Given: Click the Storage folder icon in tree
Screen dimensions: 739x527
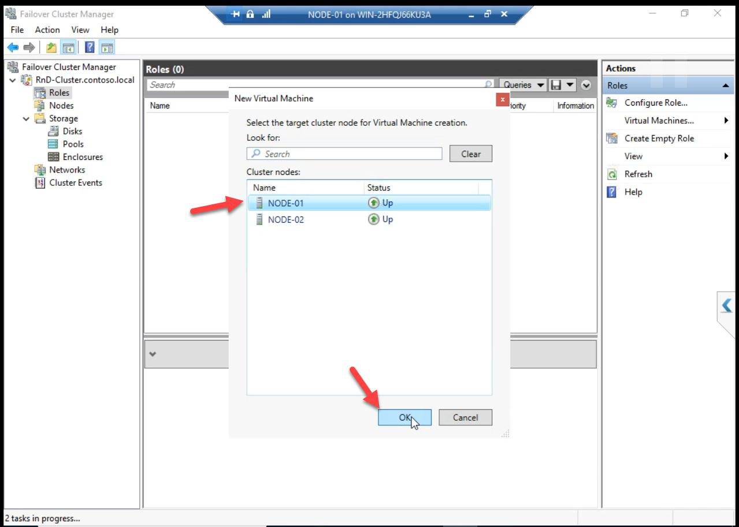Looking at the screenshot, I should coord(40,118).
